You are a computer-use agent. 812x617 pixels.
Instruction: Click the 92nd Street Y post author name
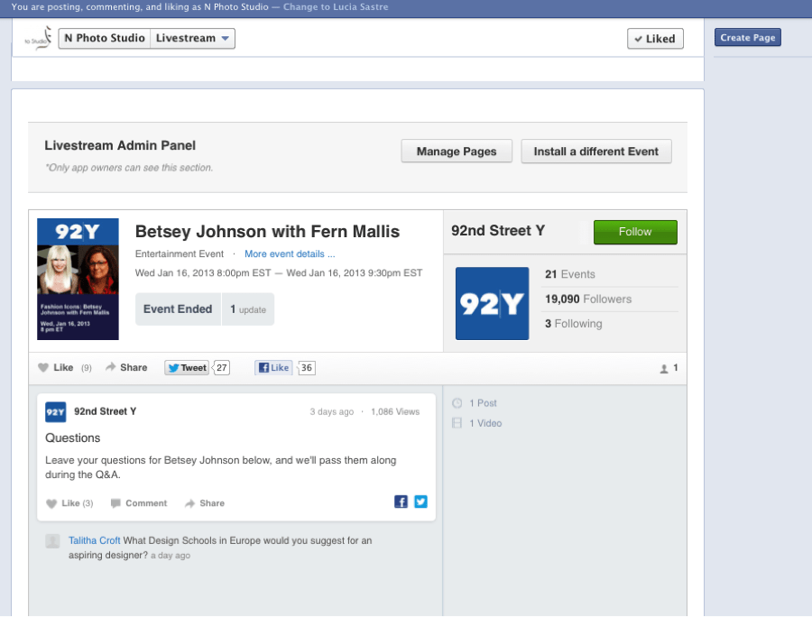coord(106,411)
